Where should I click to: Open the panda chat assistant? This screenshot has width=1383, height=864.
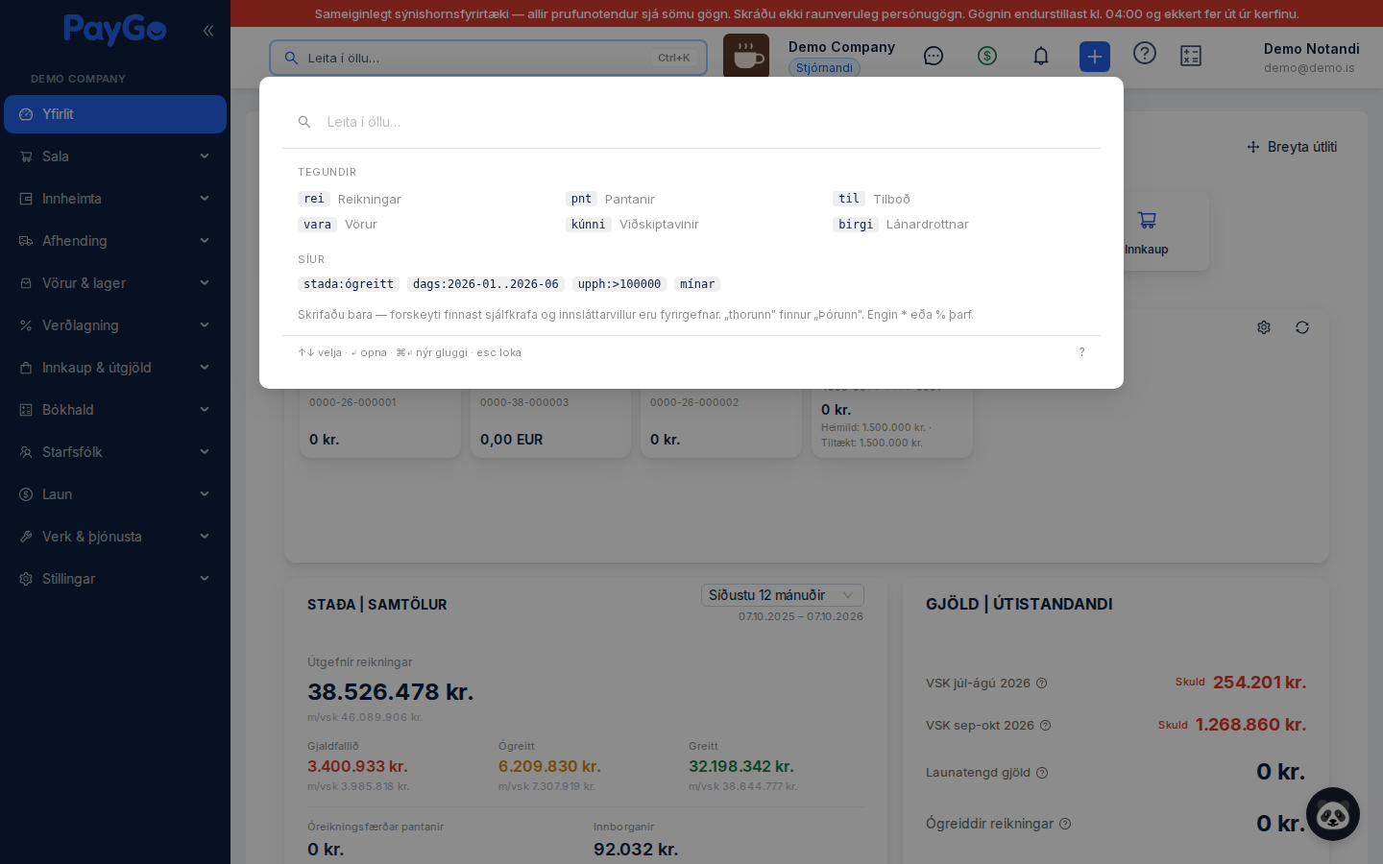coord(1333,814)
